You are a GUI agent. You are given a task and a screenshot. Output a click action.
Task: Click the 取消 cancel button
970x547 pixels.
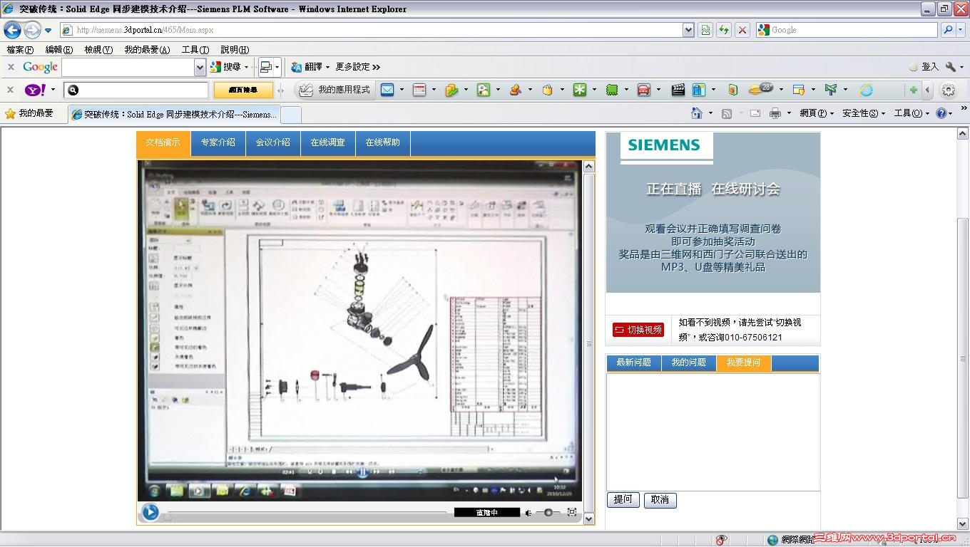point(660,500)
